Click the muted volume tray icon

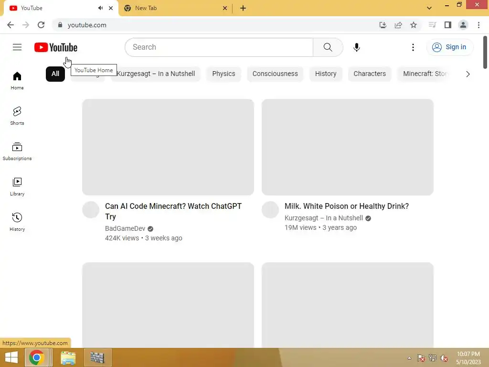pos(444,358)
